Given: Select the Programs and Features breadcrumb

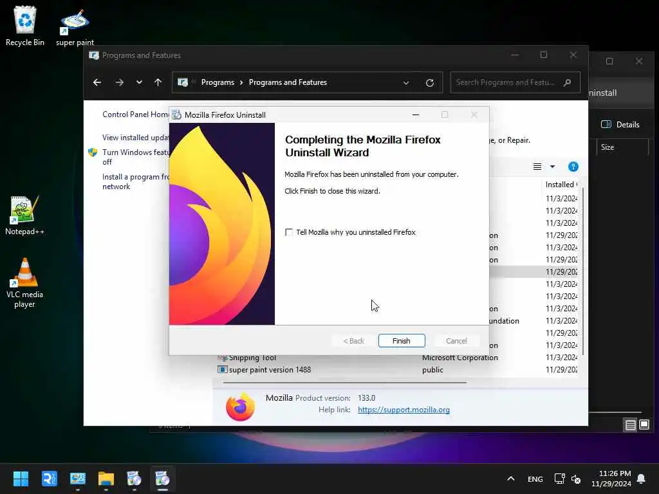Looking at the screenshot, I should tap(288, 82).
